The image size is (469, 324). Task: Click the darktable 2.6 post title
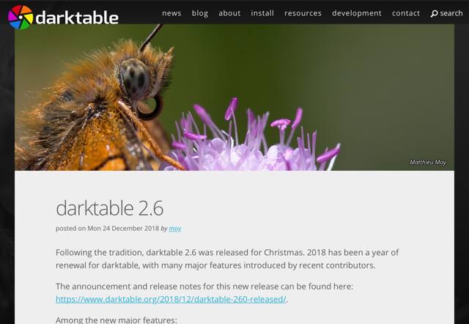110,207
